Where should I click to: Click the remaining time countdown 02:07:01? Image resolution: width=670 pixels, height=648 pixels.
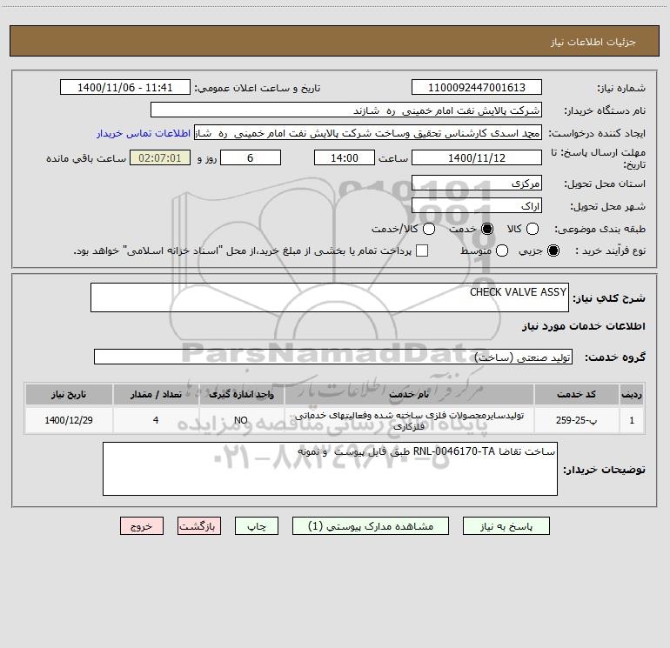point(160,157)
